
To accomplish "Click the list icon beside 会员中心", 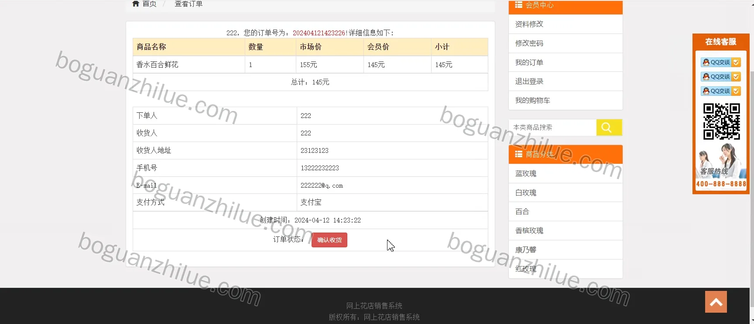I will pyautogui.click(x=518, y=5).
